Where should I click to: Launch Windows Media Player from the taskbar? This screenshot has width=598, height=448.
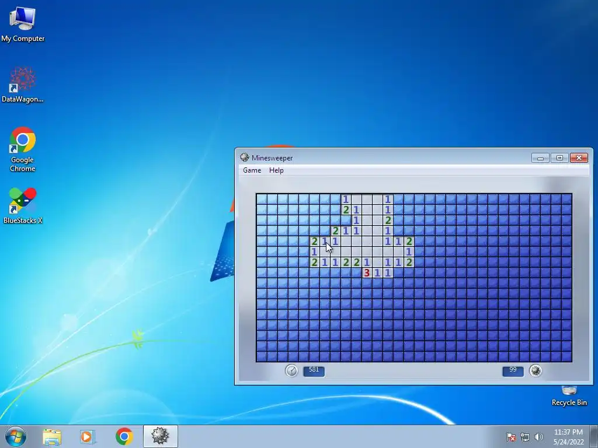[88, 436]
